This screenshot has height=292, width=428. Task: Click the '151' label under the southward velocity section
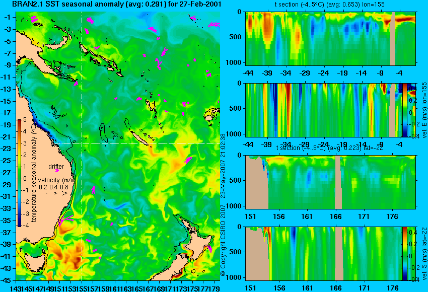coord(250,288)
